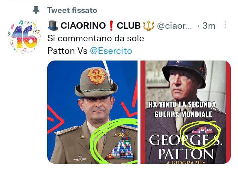Open the @ciaor... username handle
Image resolution: width=238 pixels, height=169 pixels.
(175, 26)
